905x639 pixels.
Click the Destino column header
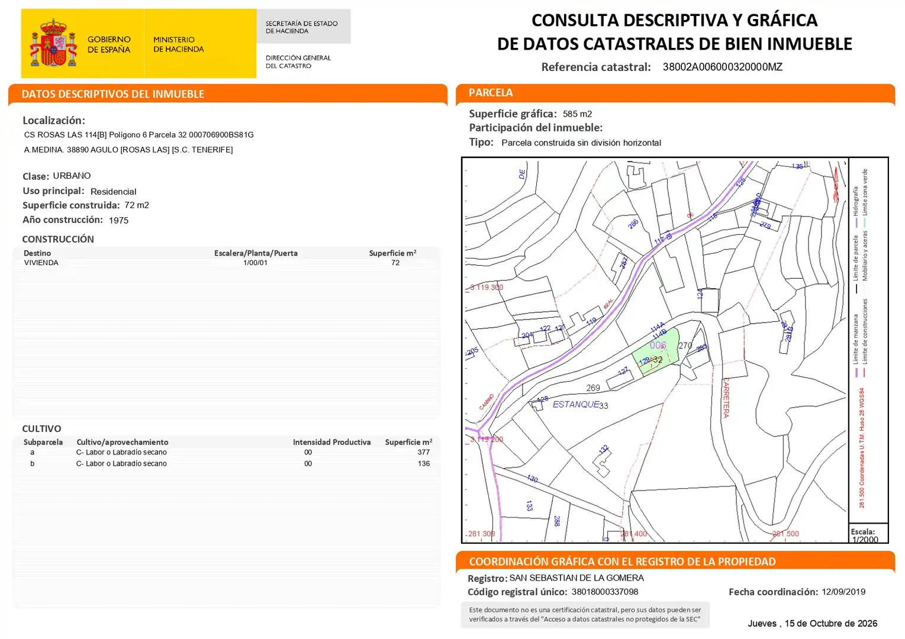pos(37,253)
